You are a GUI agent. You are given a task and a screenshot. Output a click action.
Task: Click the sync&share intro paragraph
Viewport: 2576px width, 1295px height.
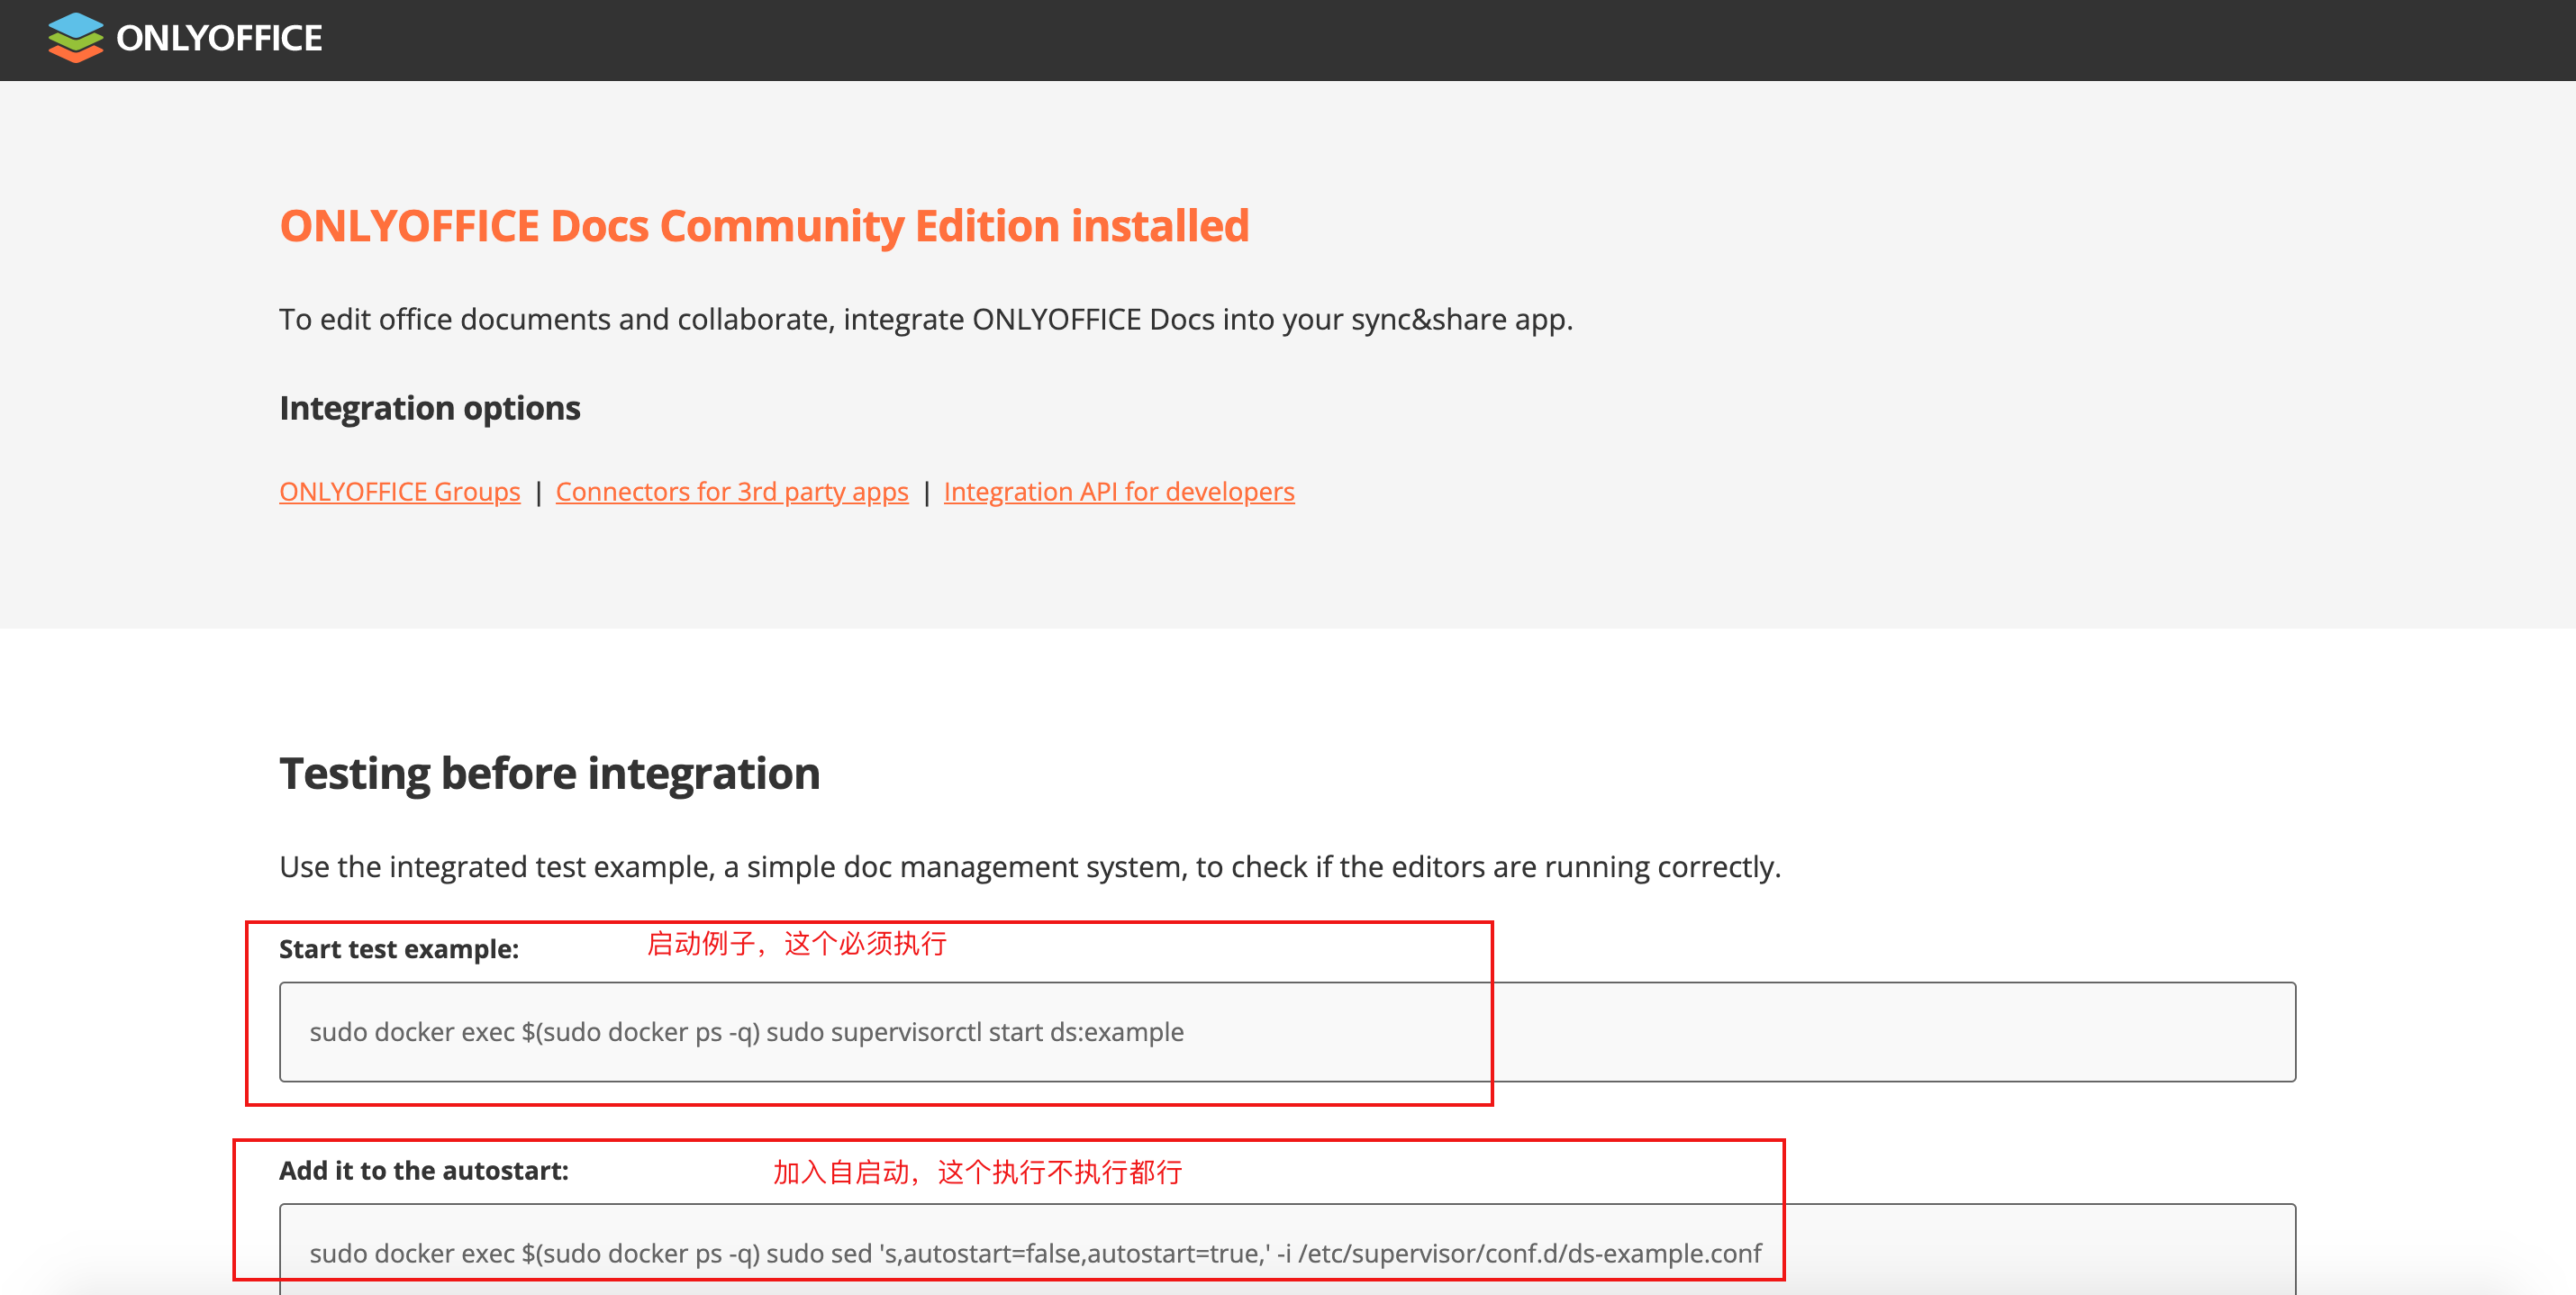[x=925, y=320]
